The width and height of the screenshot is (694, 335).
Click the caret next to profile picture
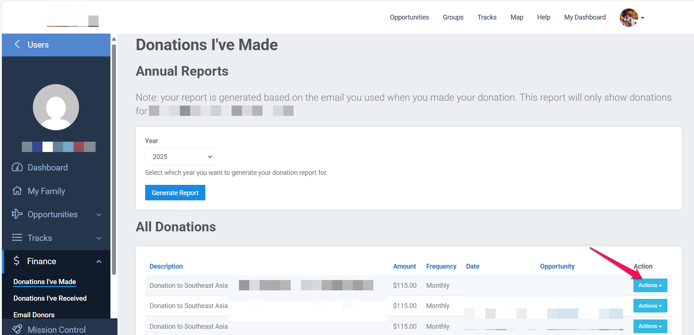[x=643, y=18]
